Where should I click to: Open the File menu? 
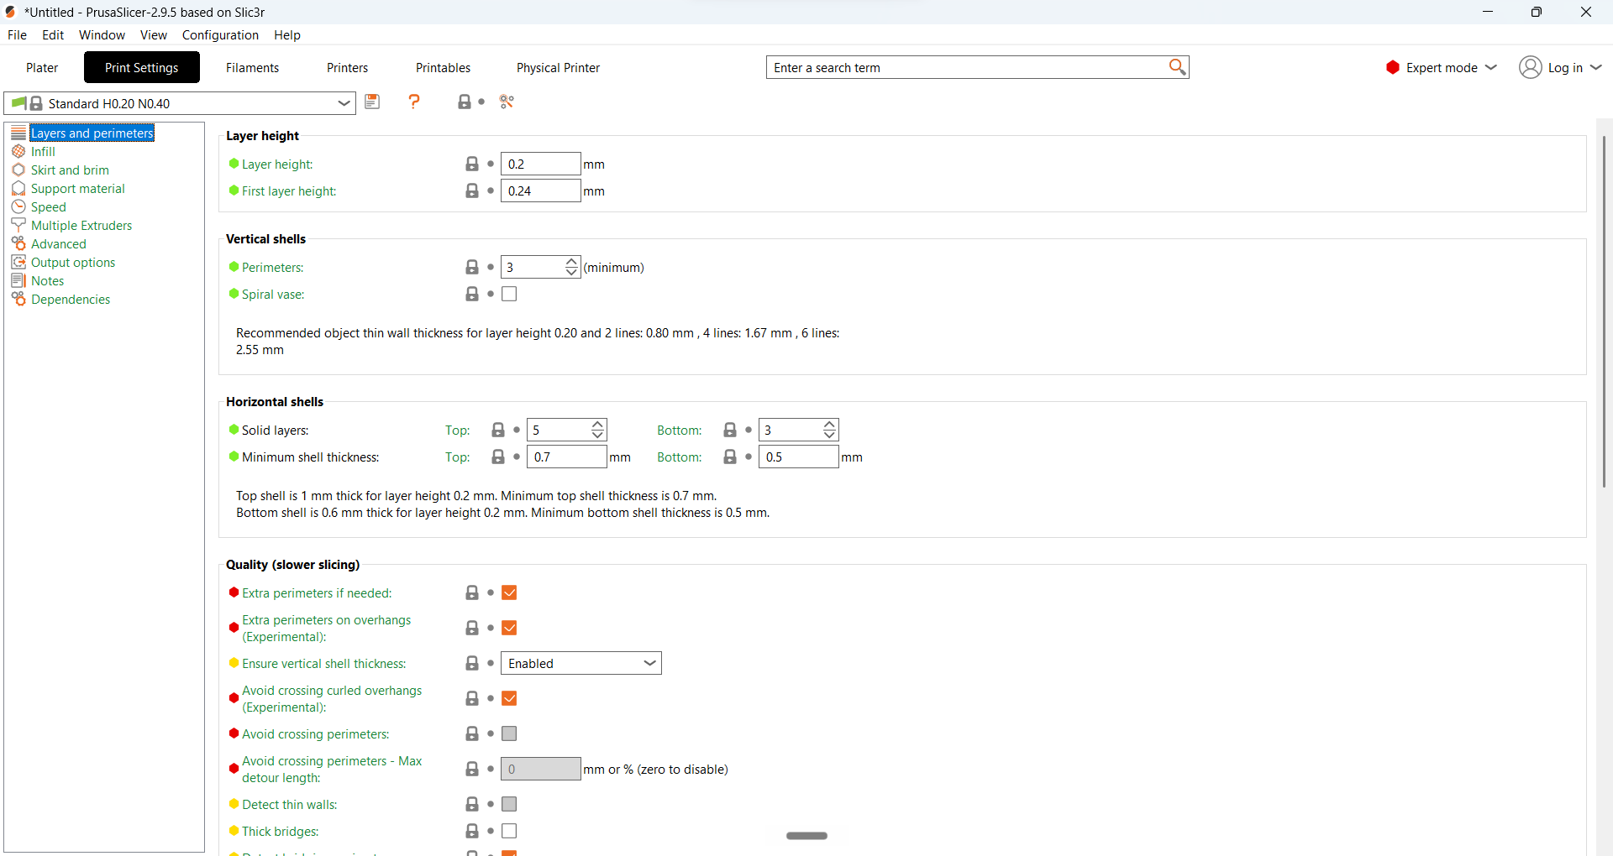coord(17,34)
